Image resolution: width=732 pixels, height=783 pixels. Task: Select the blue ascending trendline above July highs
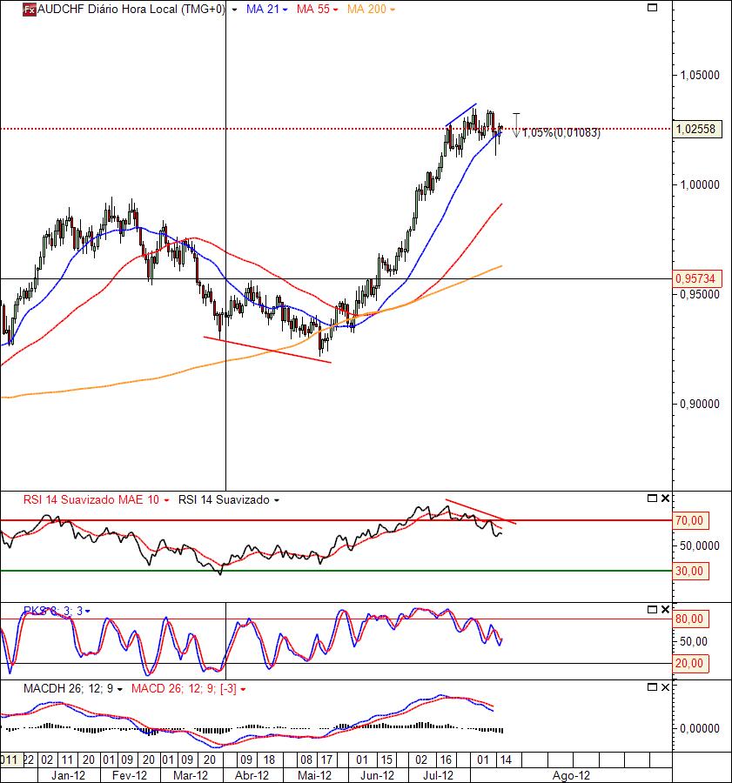pyautogui.click(x=460, y=115)
